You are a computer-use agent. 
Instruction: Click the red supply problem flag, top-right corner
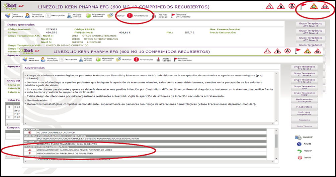tap(303, 6)
